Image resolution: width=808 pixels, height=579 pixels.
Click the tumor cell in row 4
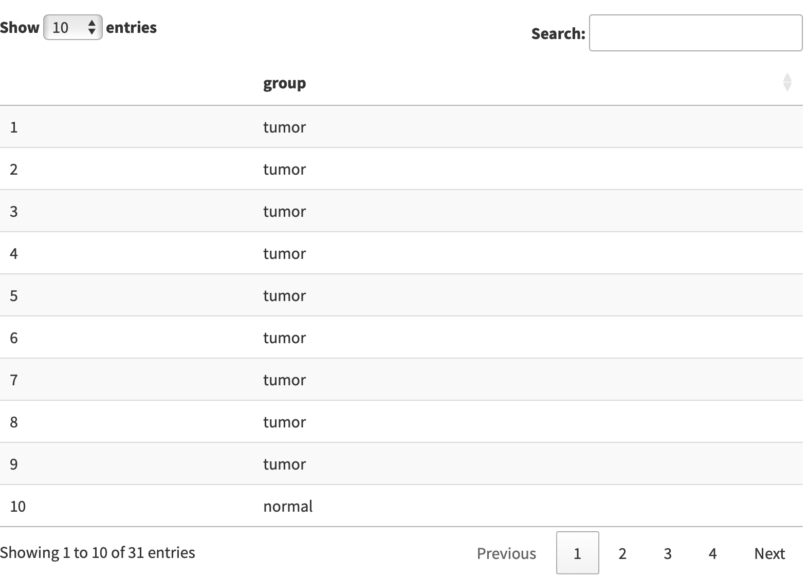click(x=284, y=253)
